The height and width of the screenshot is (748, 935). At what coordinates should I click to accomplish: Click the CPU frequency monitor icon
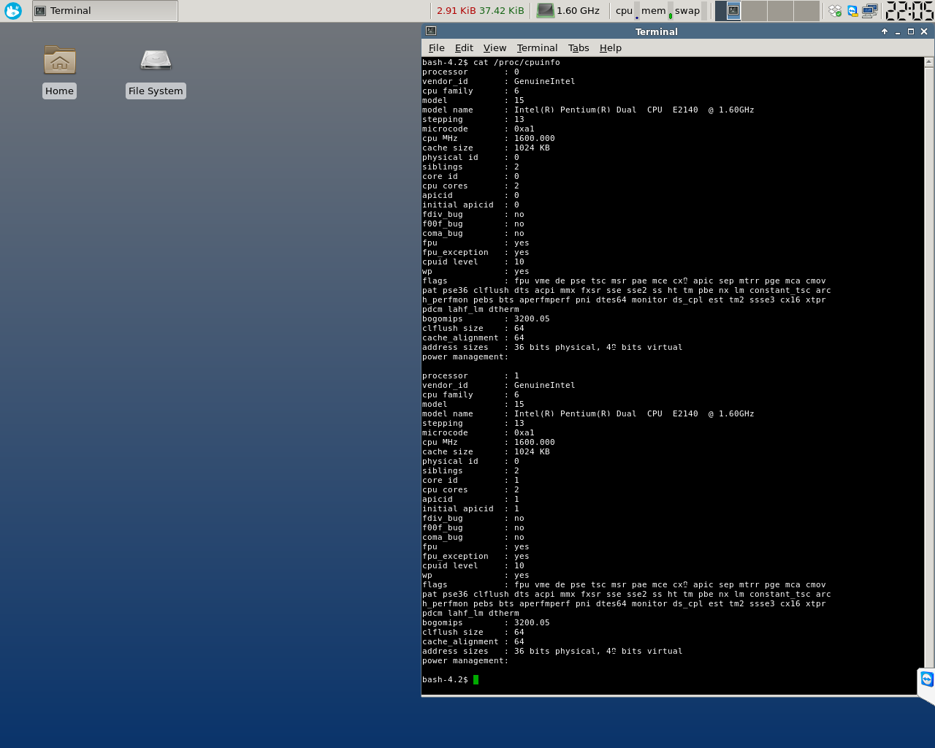tap(546, 11)
